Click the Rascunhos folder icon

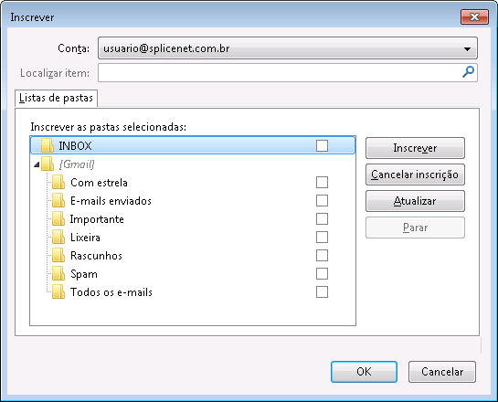pos(58,255)
